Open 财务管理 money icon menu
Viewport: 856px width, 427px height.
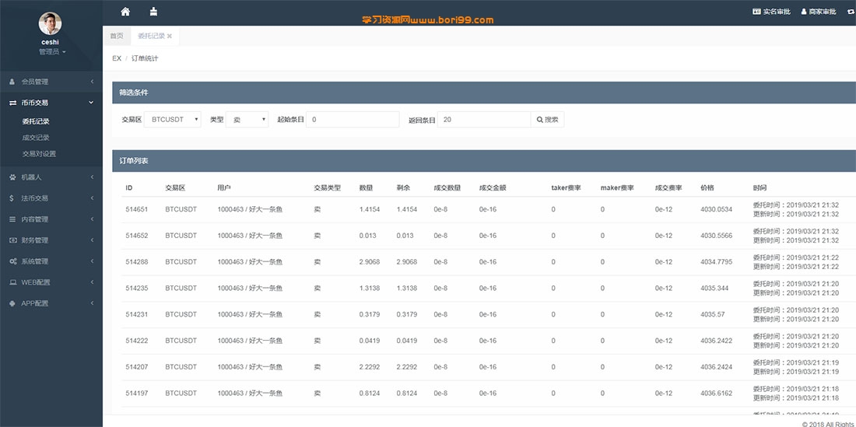(51, 240)
